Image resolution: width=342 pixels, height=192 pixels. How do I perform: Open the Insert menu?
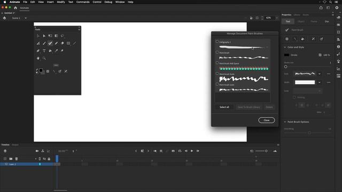(x=50, y=2)
